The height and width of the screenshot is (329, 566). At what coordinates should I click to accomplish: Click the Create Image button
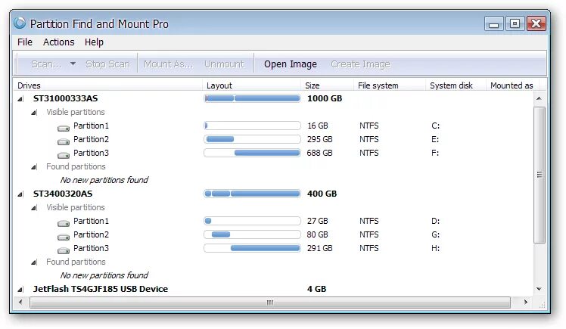361,64
